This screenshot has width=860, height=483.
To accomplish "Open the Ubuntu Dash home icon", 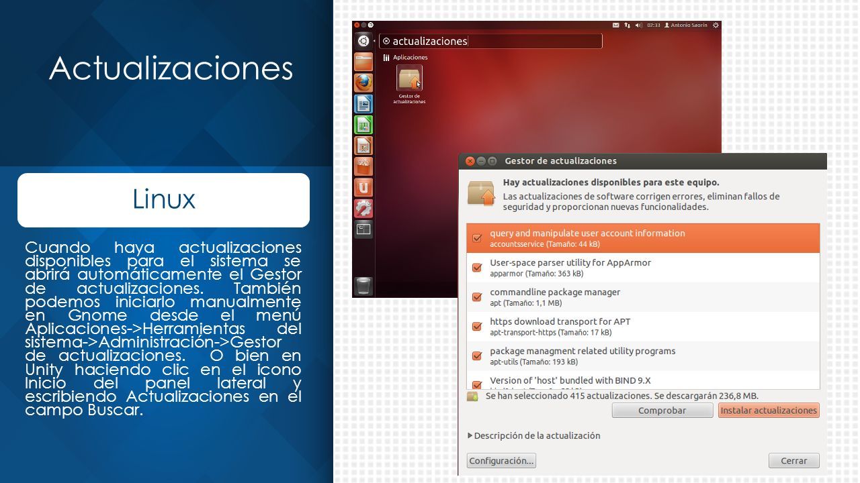I will tap(363, 40).
